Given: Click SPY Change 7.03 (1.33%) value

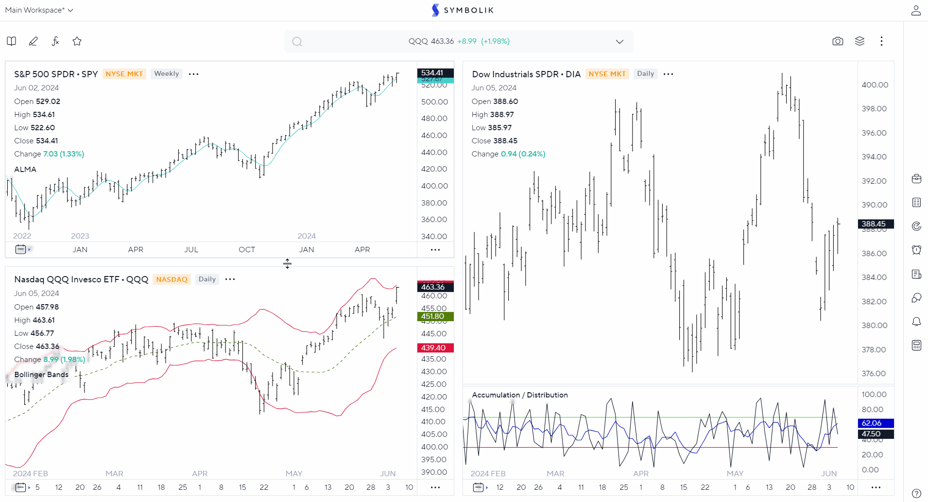Looking at the screenshot, I should [x=64, y=154].
